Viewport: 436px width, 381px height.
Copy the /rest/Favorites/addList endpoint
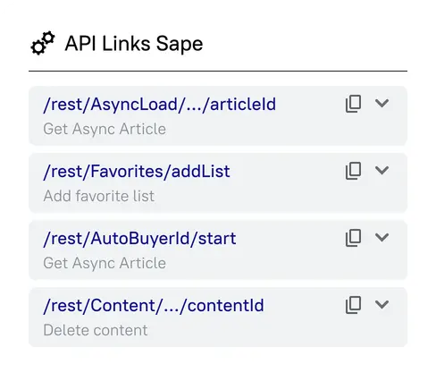[x=353, y=171]
